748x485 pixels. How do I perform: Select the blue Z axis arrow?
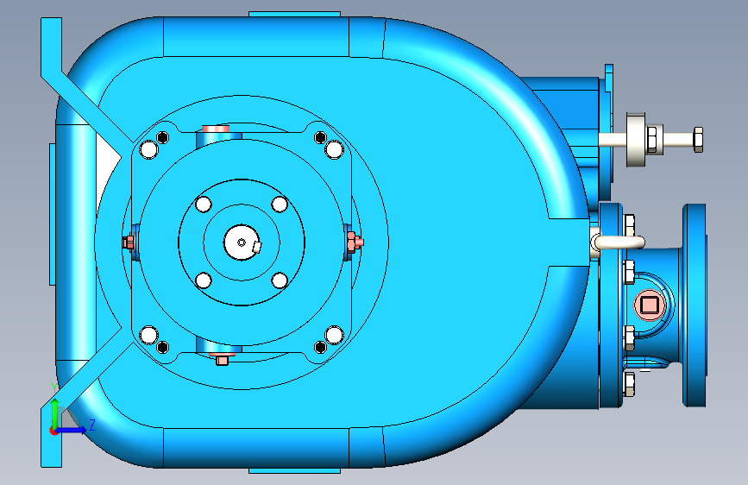[72, 430]
